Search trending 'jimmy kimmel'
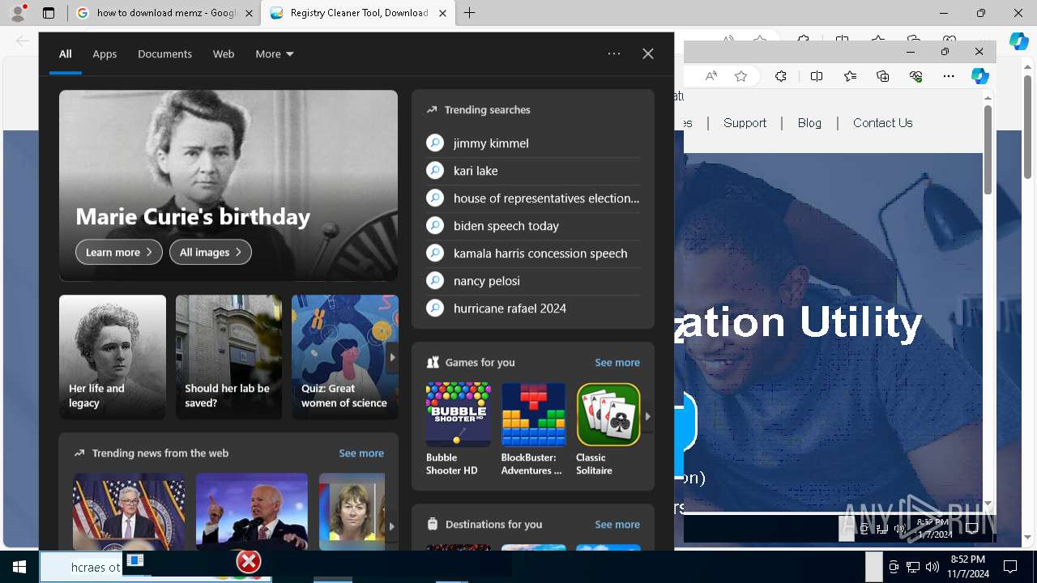The width and height of the screenshot is (1037, 583). pos(533,143)
